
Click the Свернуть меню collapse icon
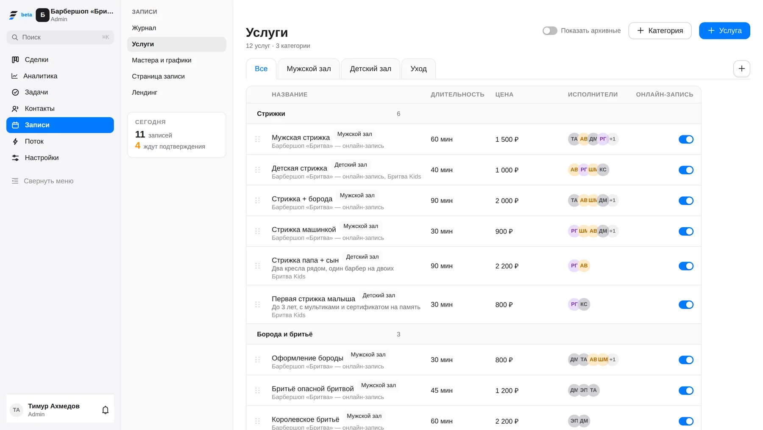coord(15,181)
